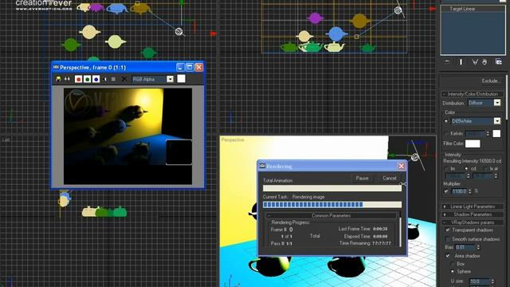The height and width of the screenshot is (287, 510).
Task: Click the Current Task rendering progress bar
Action: 332,204
